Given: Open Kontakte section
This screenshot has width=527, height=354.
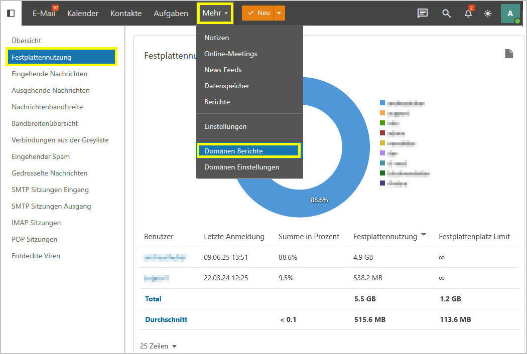Looking at the screenshot, I should coord(126,14).
